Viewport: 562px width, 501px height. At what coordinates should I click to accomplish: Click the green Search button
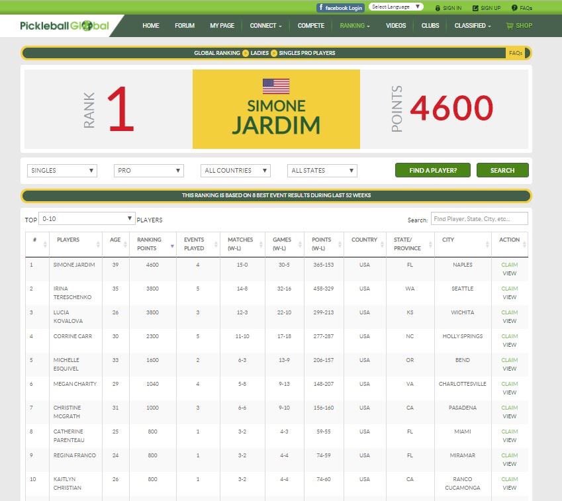click(502, 170)
